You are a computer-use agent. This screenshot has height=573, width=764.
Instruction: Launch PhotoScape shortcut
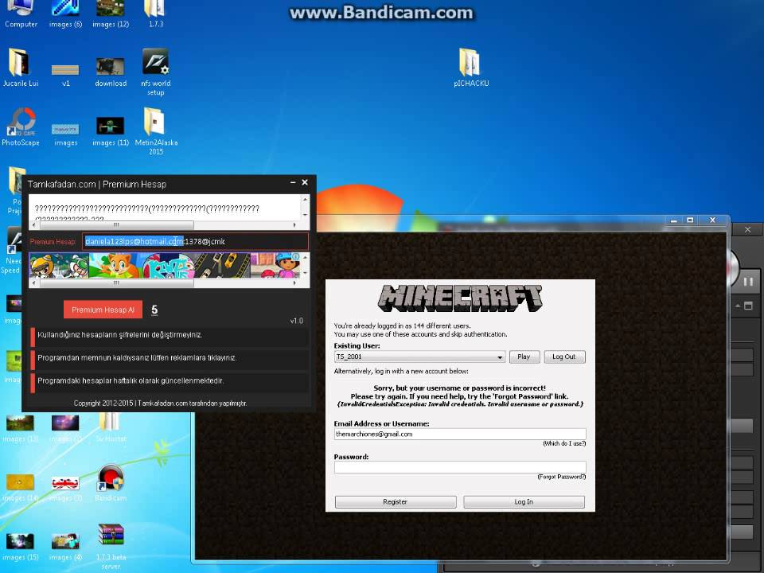pos(21,127)
